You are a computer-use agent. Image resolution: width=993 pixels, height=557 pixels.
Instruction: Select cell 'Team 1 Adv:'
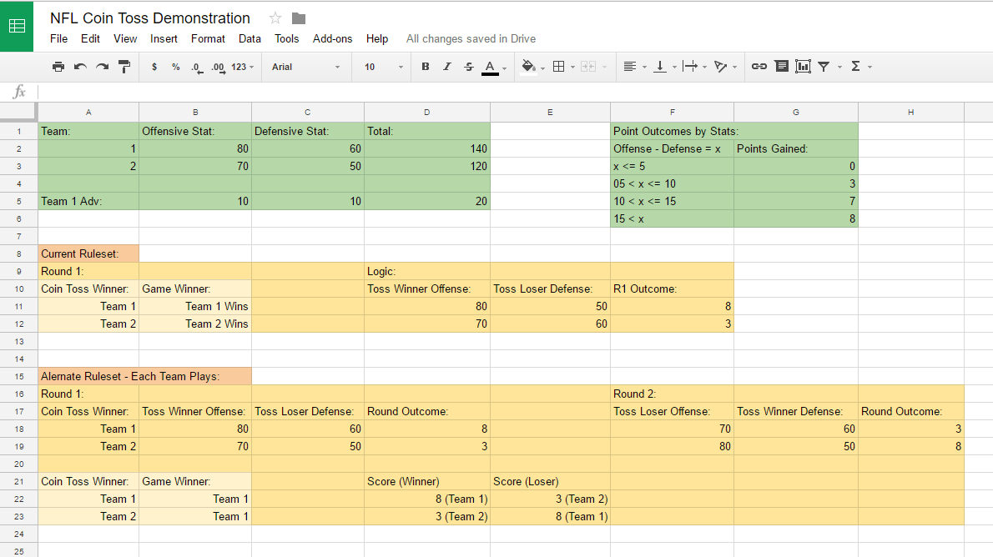[x=88, y=201]
